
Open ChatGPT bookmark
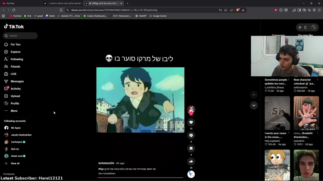pyautogui.click(x=141, y=16)
